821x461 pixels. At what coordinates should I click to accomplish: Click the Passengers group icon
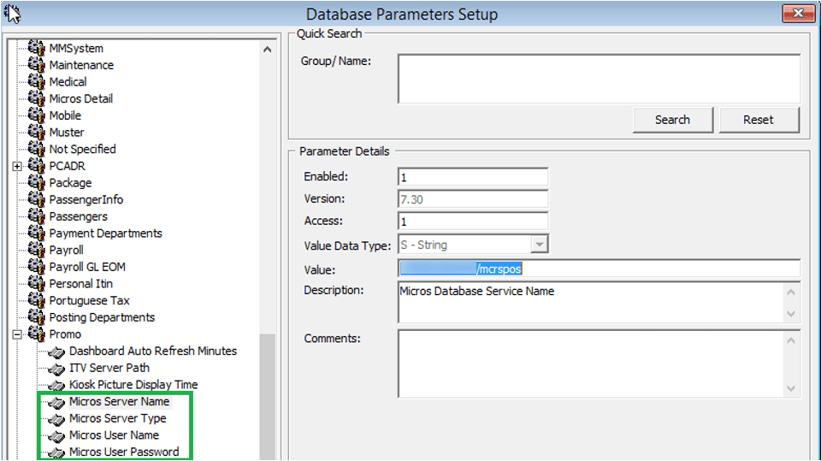[x=36, y=216]
